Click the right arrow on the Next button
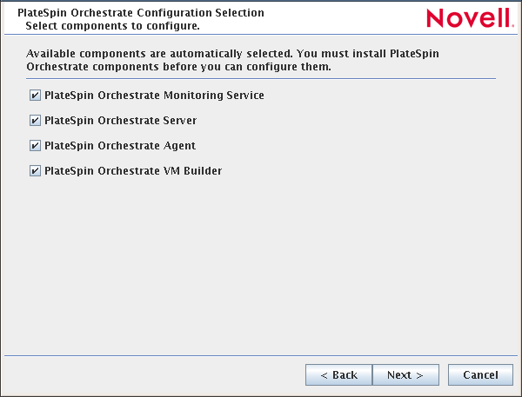522x397 pixels. tap(419, 375)
